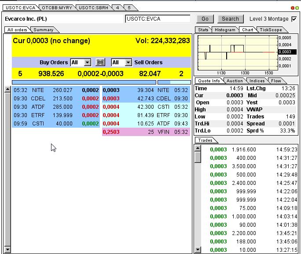The width and height of the screenshot is (301, 254).
Task: Click the highlighted 0,0003 chart price label
Action: tap(287, 52)
